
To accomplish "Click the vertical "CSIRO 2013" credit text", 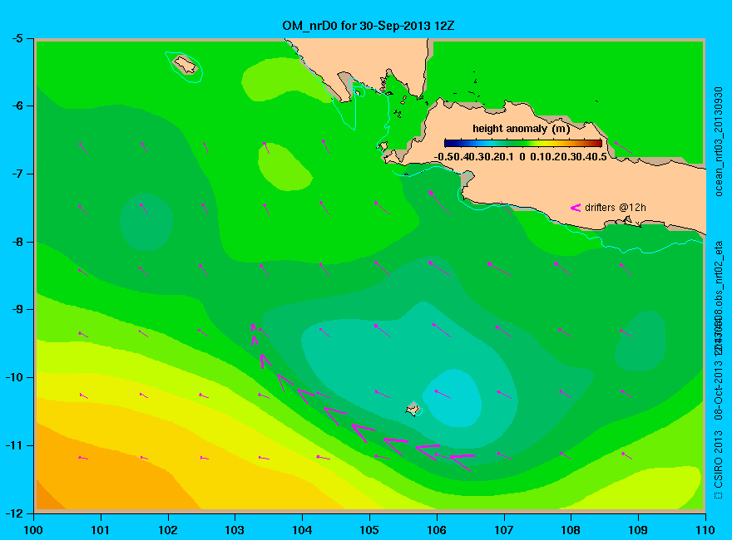I will point(719,459).
